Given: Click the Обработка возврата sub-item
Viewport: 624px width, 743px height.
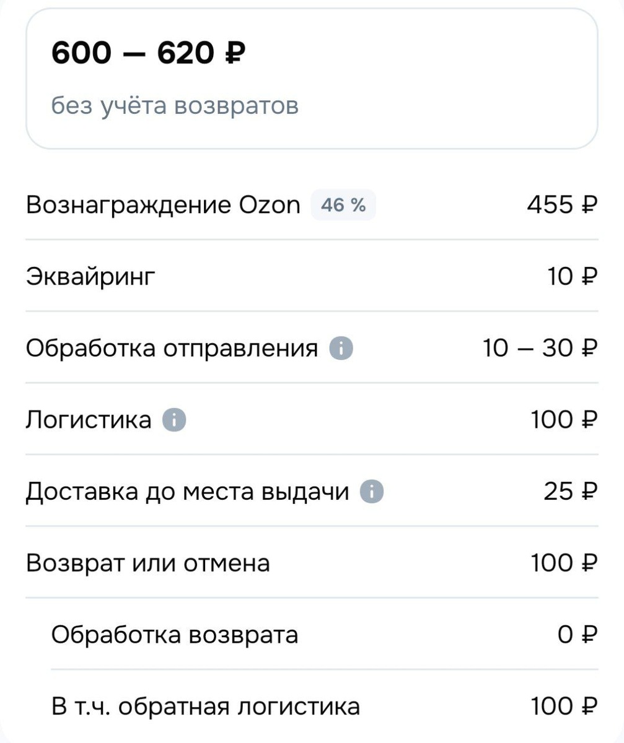Looking at the screenshot, I should 174,635.
